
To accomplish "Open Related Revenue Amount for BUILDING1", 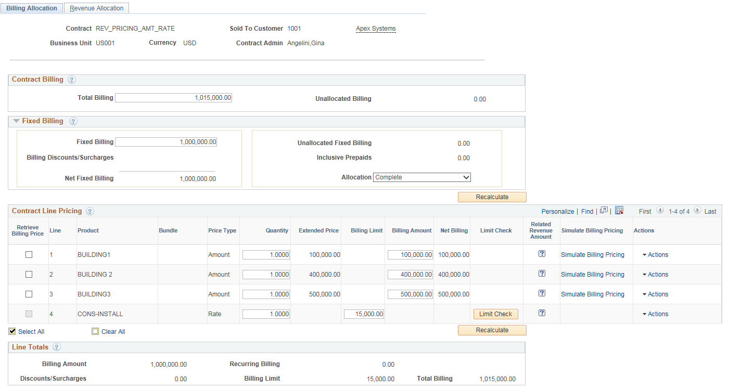I will click(542, 253).
